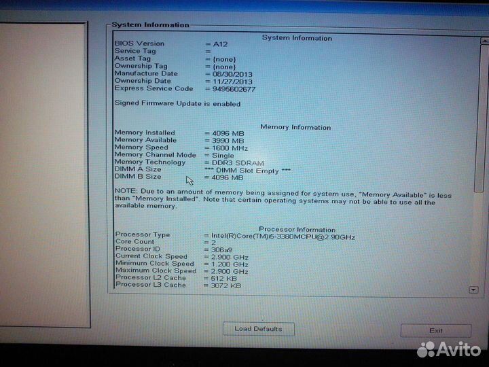The height and width of the screenshot is (367, 489).
Task: Click Memory Installed value 4096 MB
Action: coord(228,133)
